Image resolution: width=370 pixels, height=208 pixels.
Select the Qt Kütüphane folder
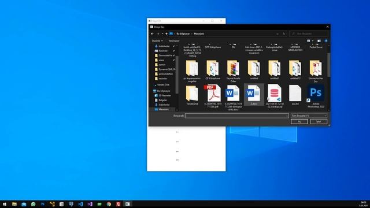click(x=213, y=70)
